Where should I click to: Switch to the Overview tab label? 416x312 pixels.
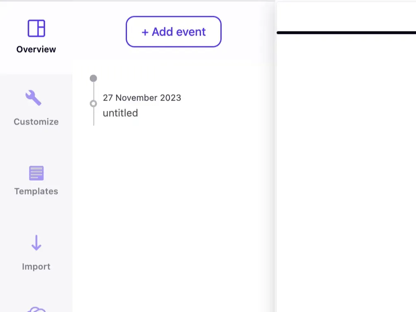(x=36, y=49)
